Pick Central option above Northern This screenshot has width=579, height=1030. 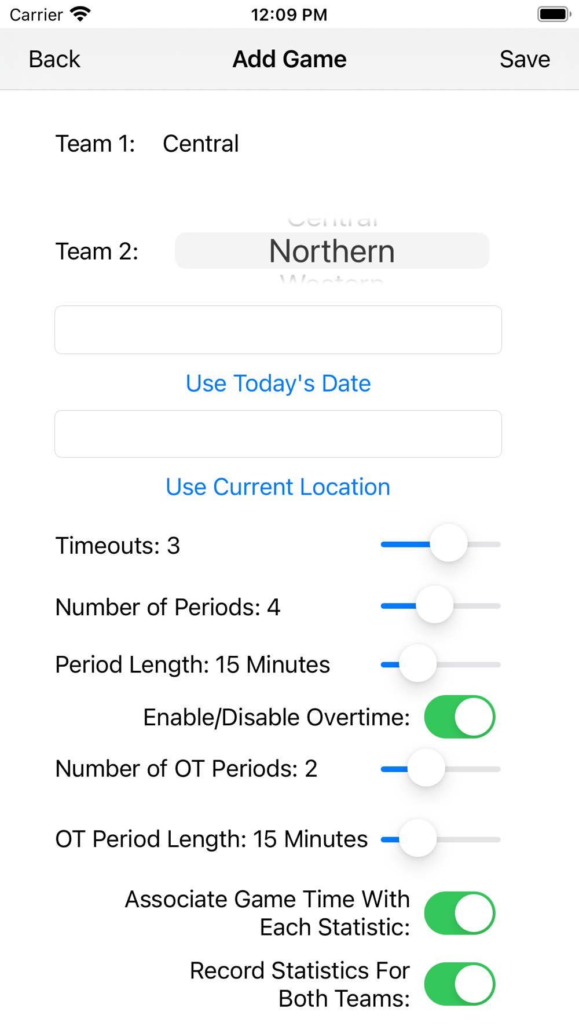click(x=332, y=221)
